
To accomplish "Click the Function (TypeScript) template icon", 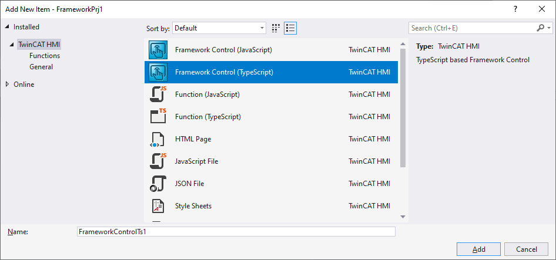I will pyautogui.click(x=158, y=117).
